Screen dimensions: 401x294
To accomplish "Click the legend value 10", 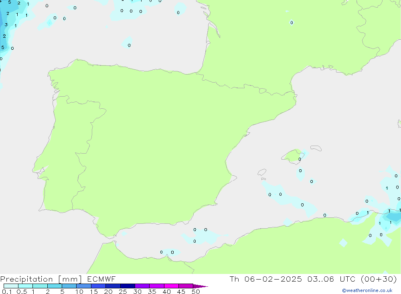I will [79, 292].
